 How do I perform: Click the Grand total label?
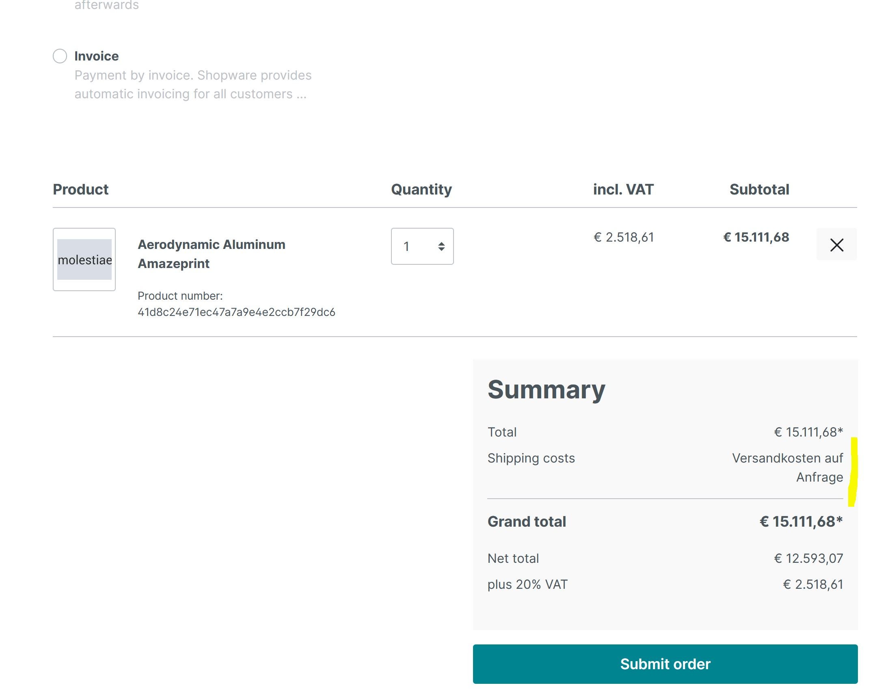pos(527,521)
